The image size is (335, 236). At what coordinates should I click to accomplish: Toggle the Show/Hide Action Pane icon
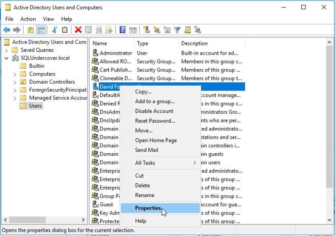tap(132, 30)
